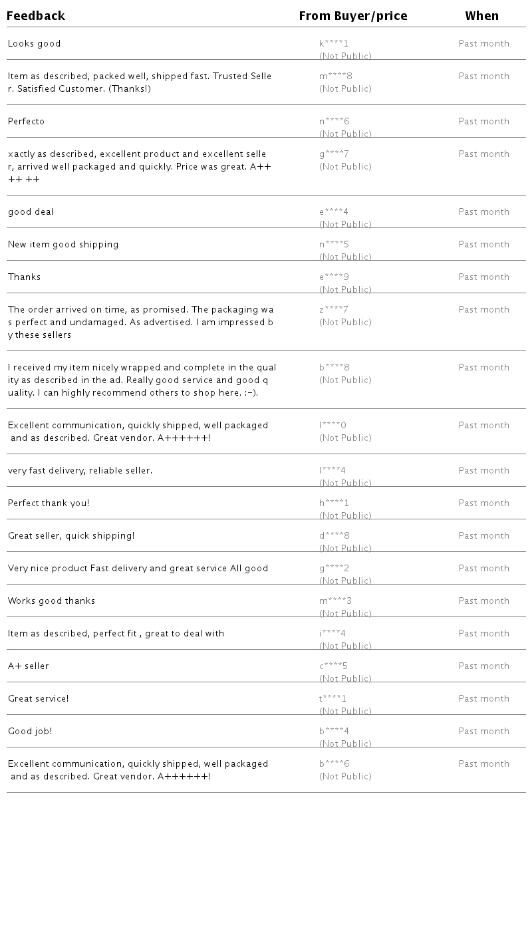Select 'very fast delivery, reliable seller' comment
Image resolution: width=532 pixels, height=947 pixels.
pyautogui.click(x=80, y=471)
